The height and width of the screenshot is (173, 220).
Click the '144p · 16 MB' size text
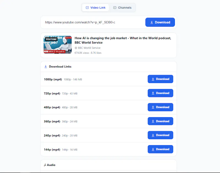pos(70,150)
